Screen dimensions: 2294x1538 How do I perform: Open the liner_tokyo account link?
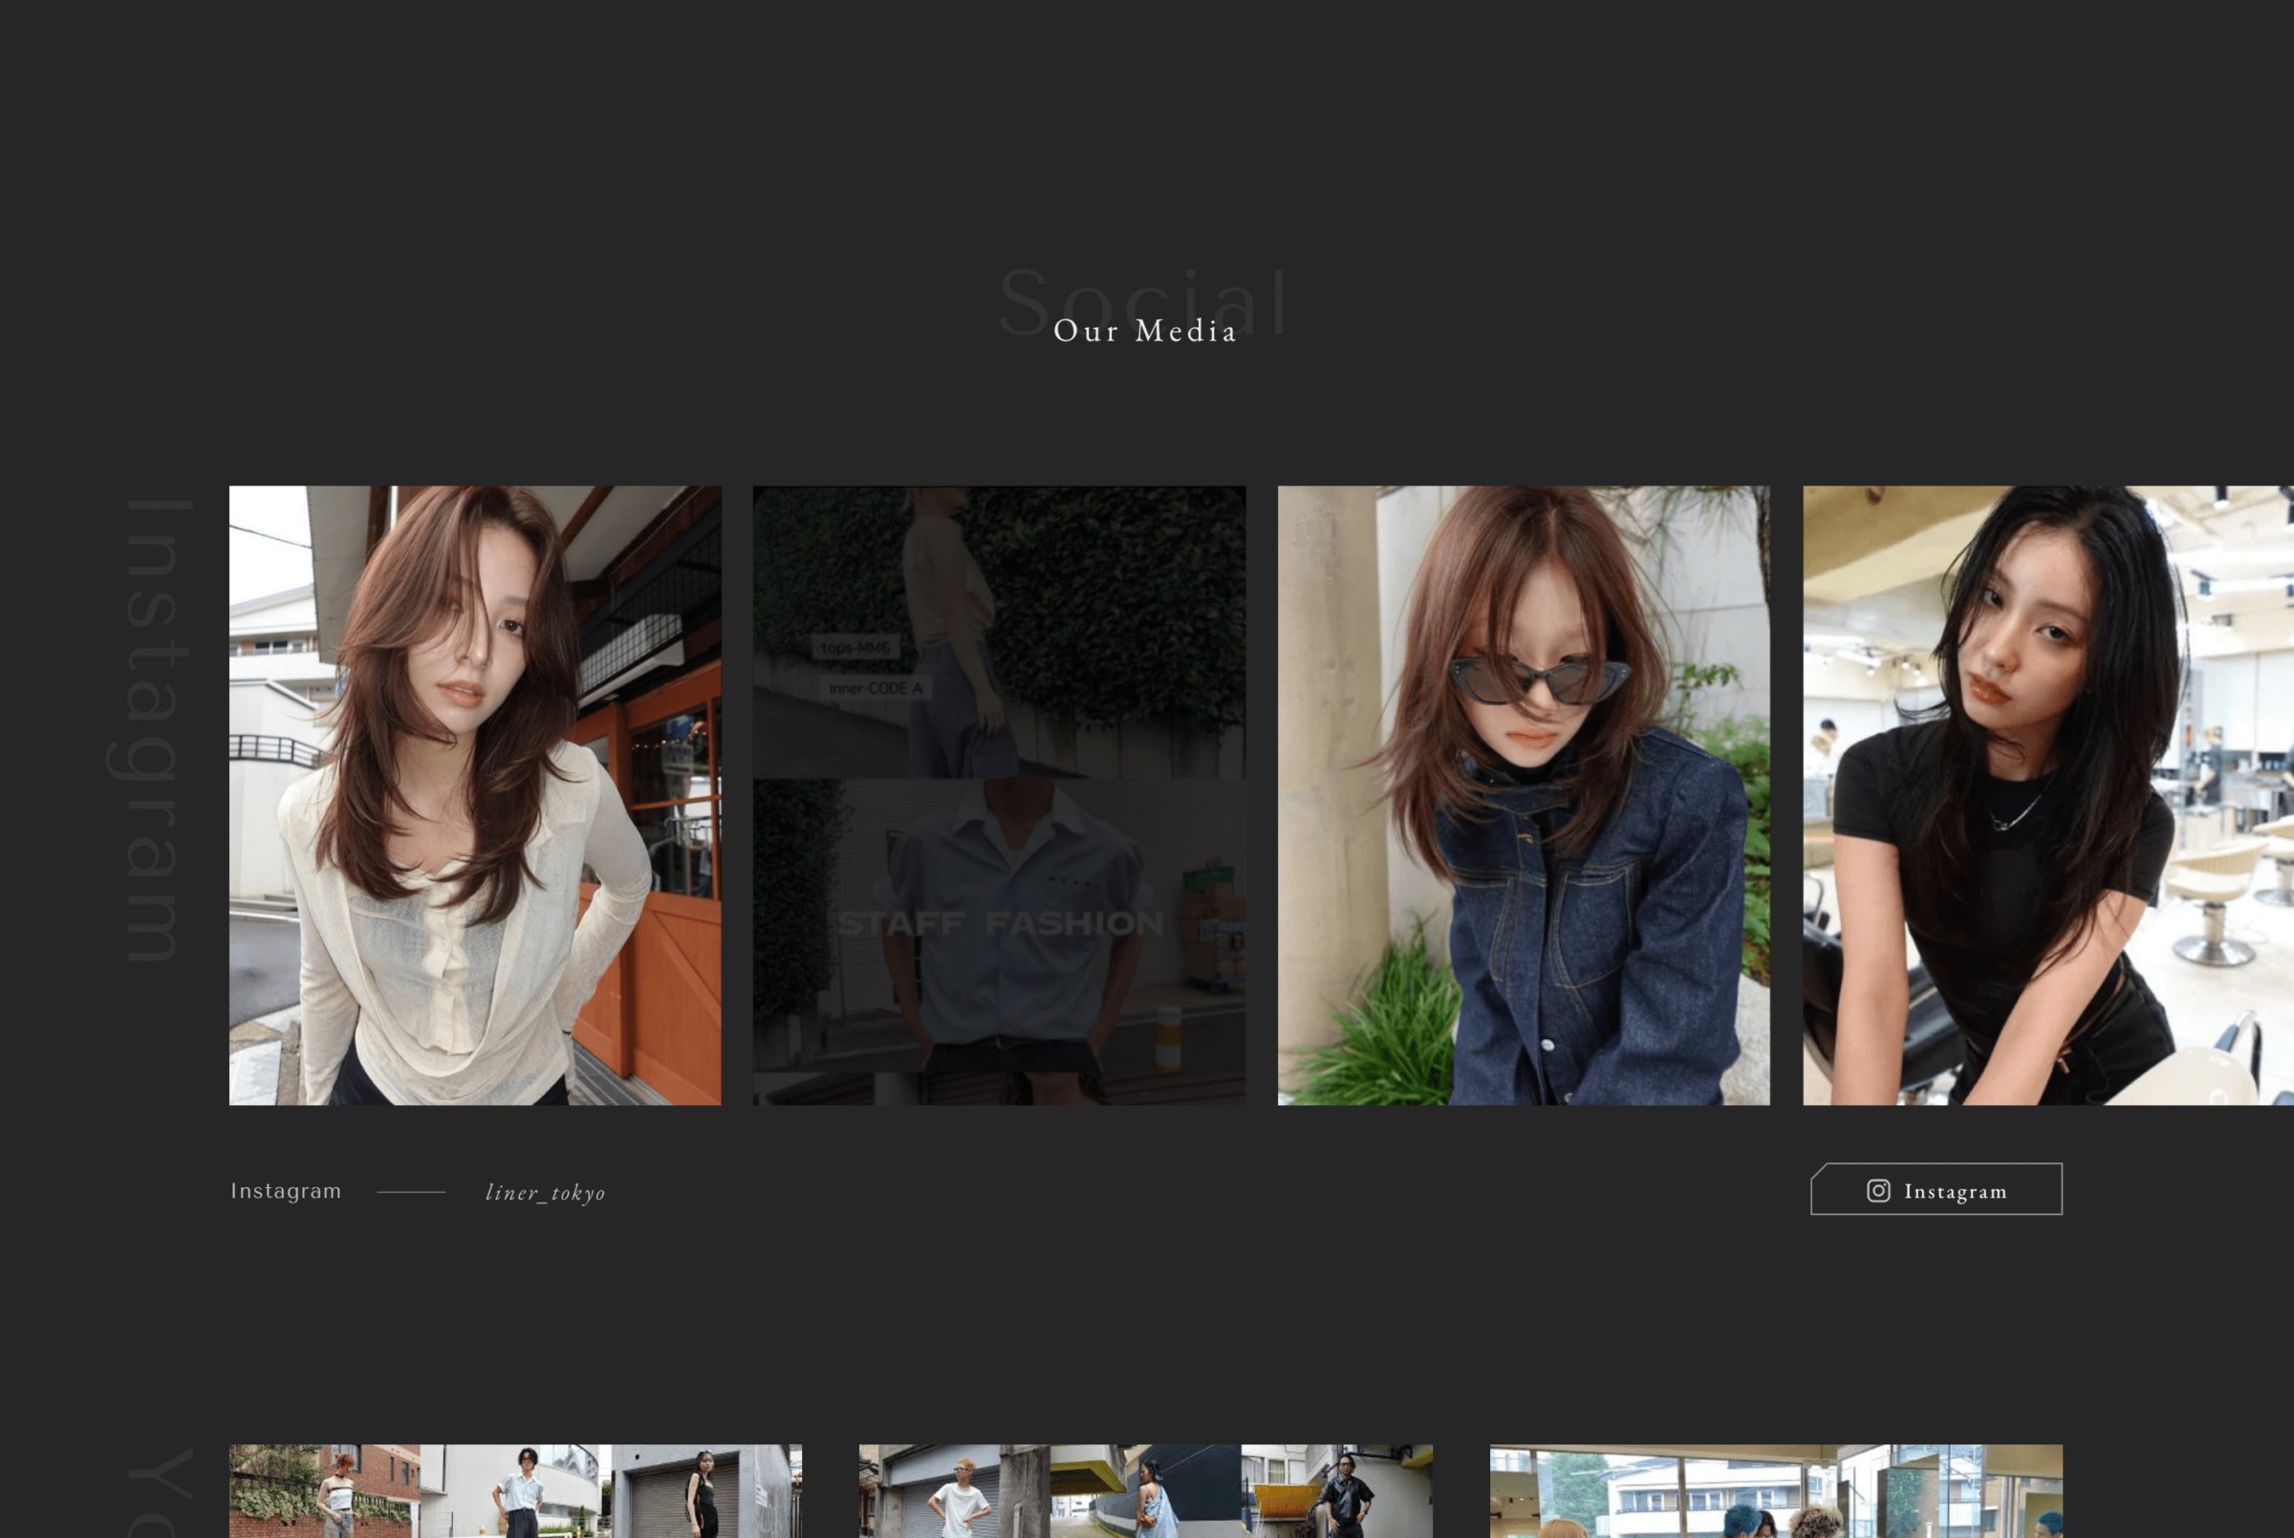pyautogui.click(x=546, y=1193)
